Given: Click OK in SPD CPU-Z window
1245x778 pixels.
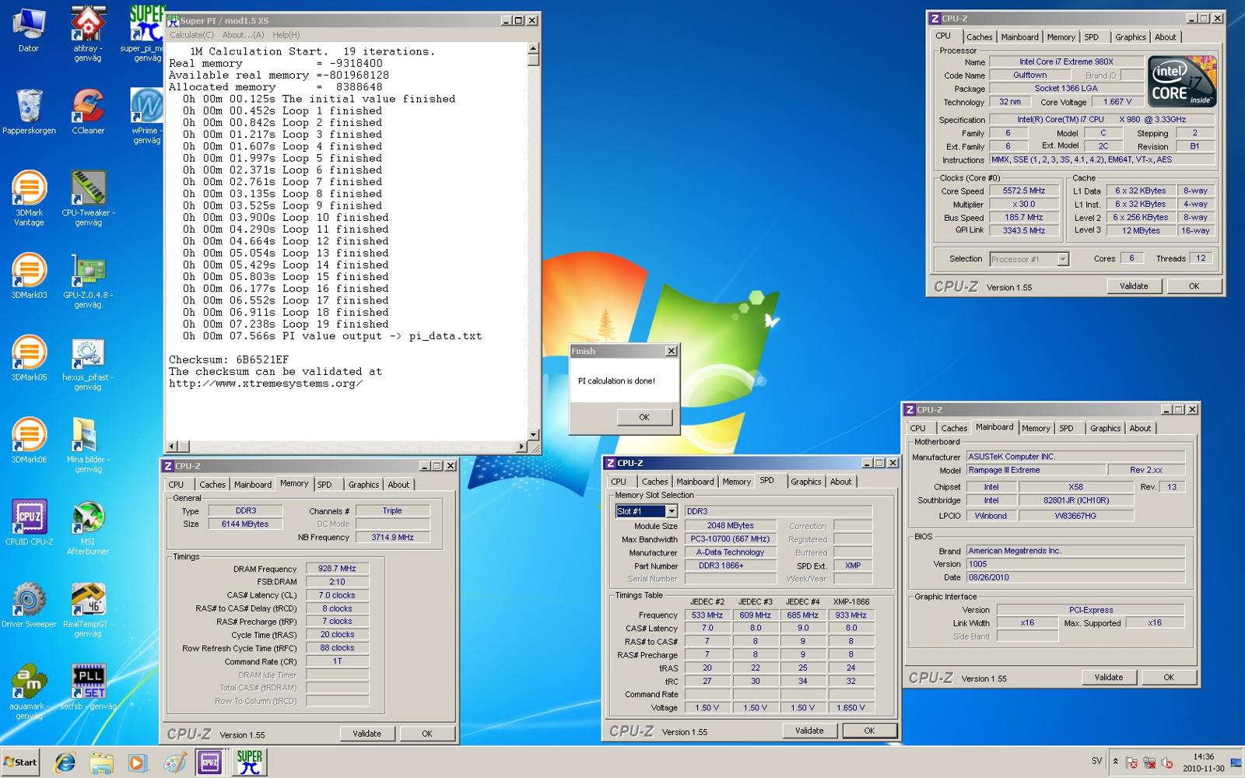Looking at the screenshot, I should coord(869,731).
